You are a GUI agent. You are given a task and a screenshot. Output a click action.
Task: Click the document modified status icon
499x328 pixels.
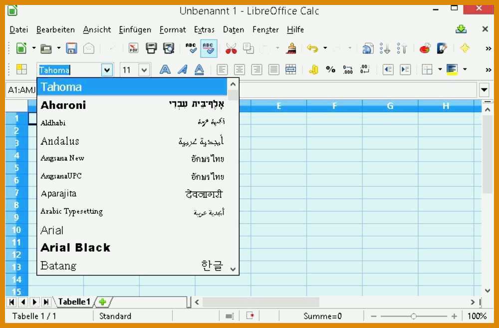250,316
